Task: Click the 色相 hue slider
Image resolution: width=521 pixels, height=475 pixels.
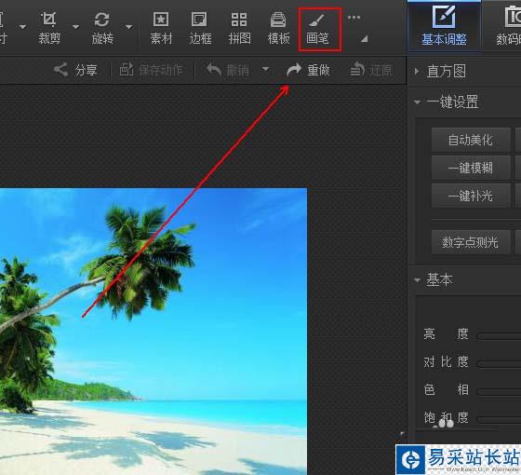Action: (x=499, y=391)
